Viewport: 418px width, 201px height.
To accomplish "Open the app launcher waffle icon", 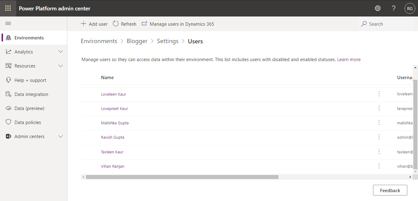I will [8, 8].
